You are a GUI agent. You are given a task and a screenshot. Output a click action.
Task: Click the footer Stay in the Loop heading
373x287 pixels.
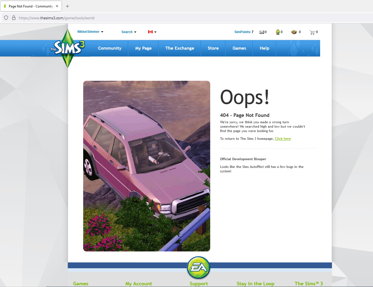[x=255, y=284]
